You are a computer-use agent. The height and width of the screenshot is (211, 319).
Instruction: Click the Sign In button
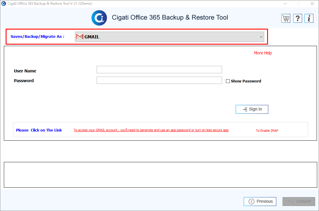click(252, 109)
